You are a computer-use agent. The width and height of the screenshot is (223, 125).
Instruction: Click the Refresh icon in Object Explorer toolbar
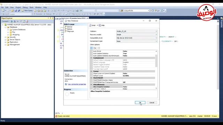[24, 21]
